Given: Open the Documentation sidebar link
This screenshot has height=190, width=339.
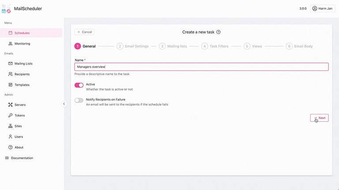Looking at the screenshot, I should pyautogui.click(x=22, y=158).
